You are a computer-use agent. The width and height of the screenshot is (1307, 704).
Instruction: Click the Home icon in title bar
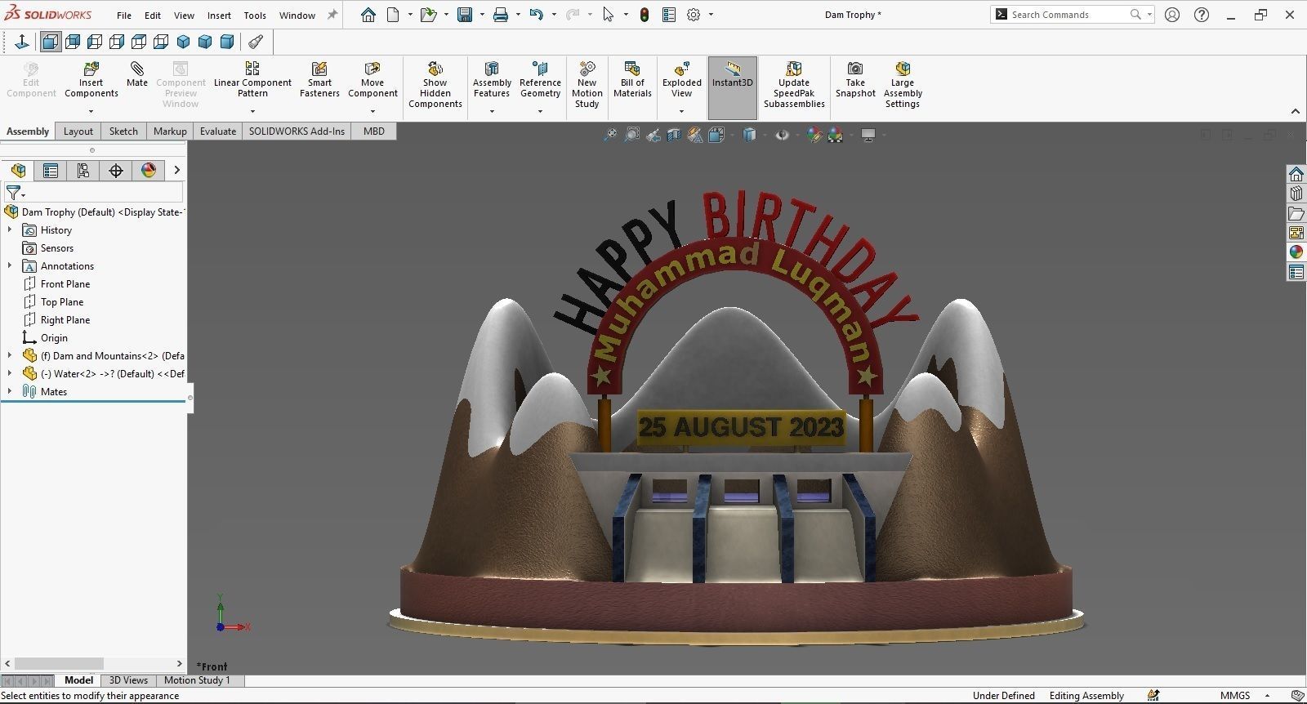tap(368, 15)
